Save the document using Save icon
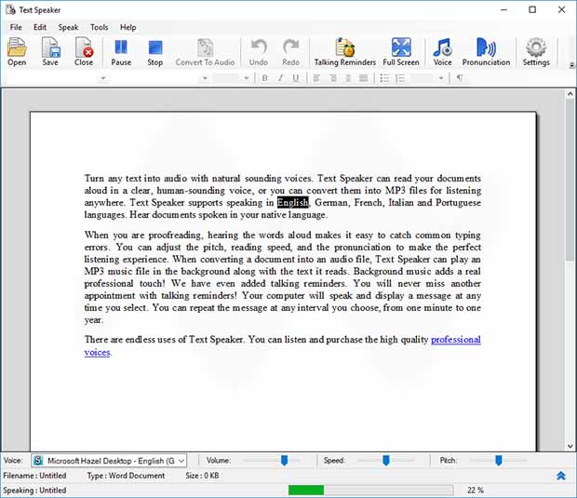577x498 pixels. click(50, 52)
